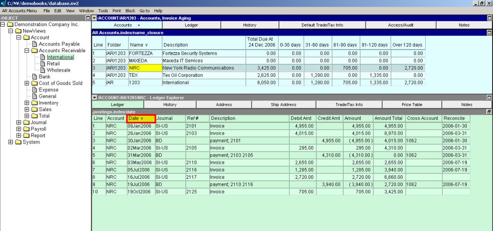Switch to the Default Trade/Tax Info tab
Image resolution: width=493 pixels, height=231 pixels.
coord(323,25)
